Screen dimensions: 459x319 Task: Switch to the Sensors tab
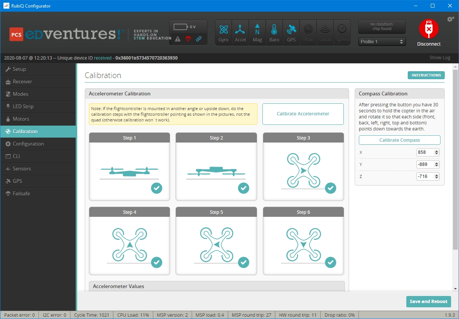38,169
